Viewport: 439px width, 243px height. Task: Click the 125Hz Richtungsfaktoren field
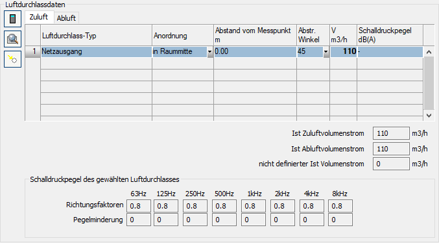(166, 206)
